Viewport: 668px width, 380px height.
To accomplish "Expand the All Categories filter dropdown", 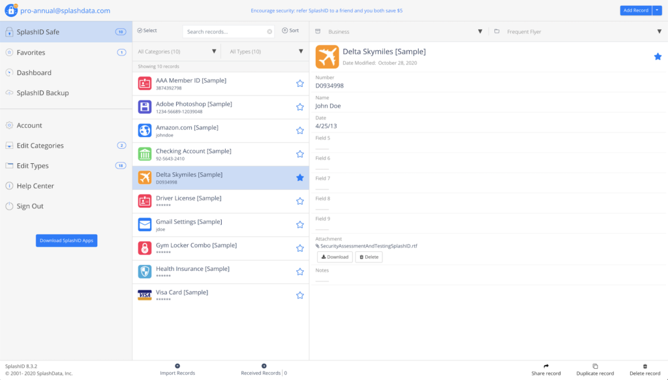I will (214, 52).
